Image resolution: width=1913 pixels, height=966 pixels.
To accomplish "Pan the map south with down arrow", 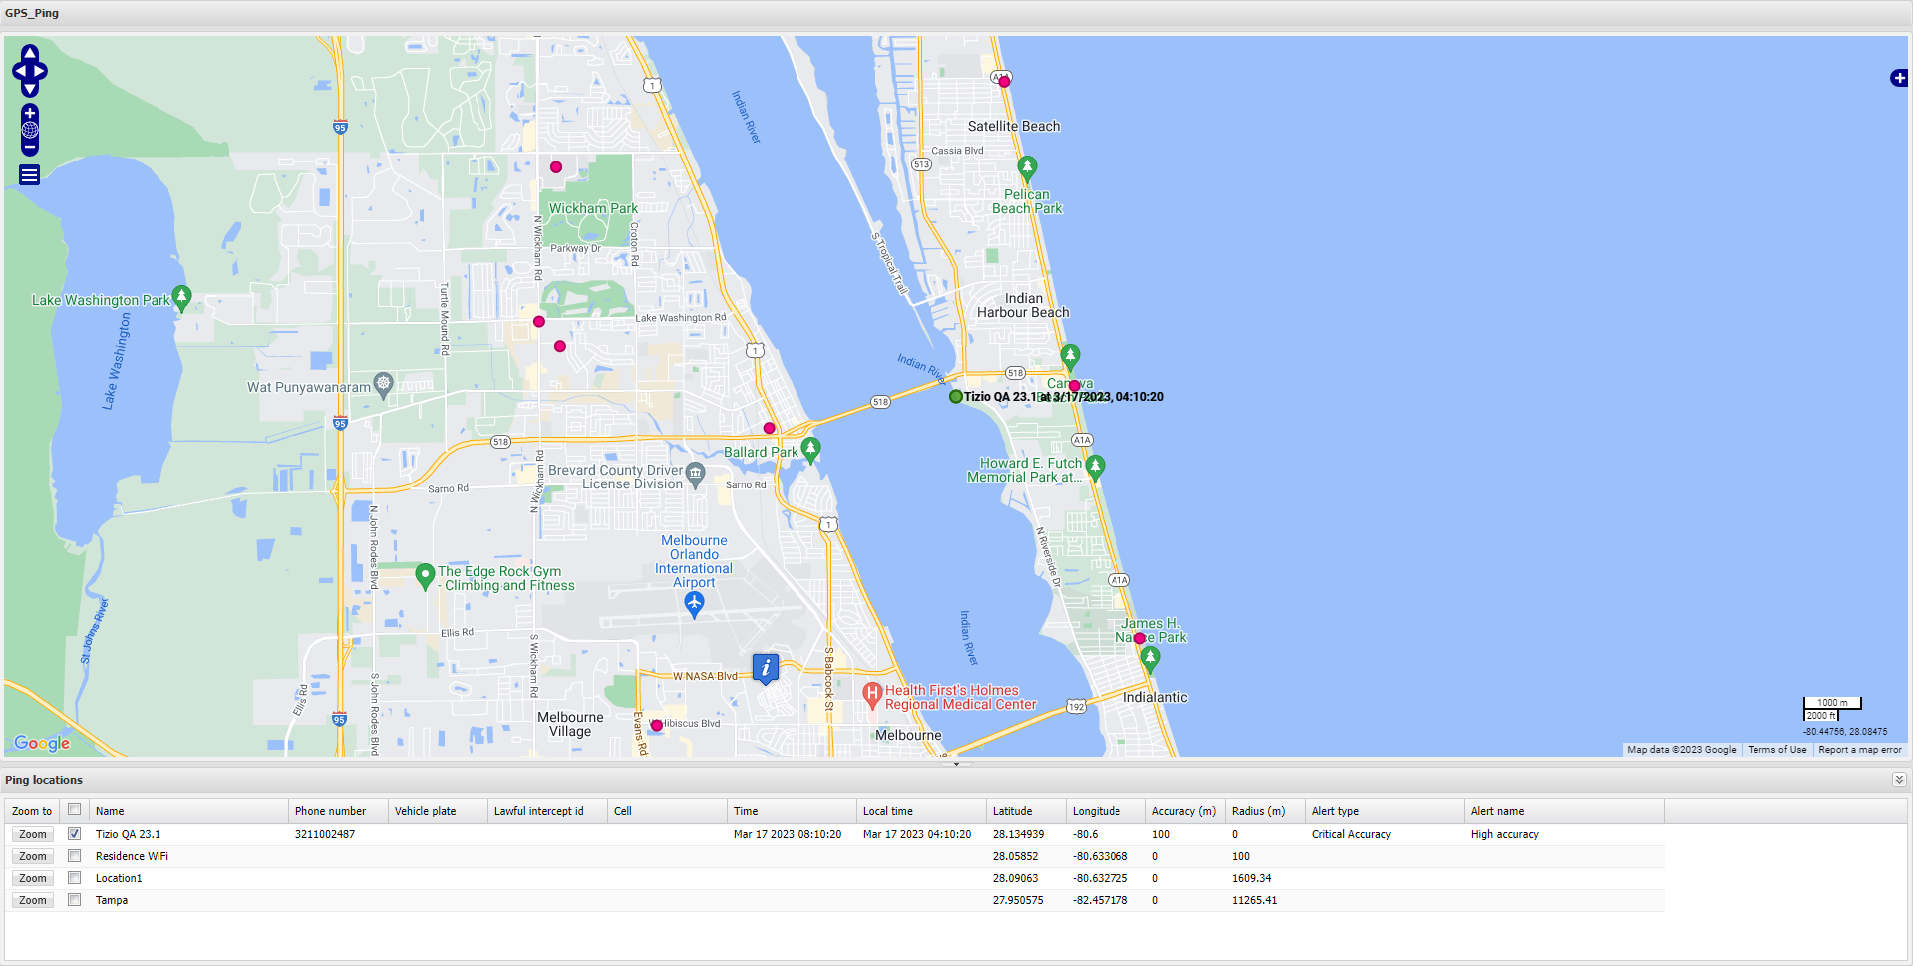I will click(30, 89).
